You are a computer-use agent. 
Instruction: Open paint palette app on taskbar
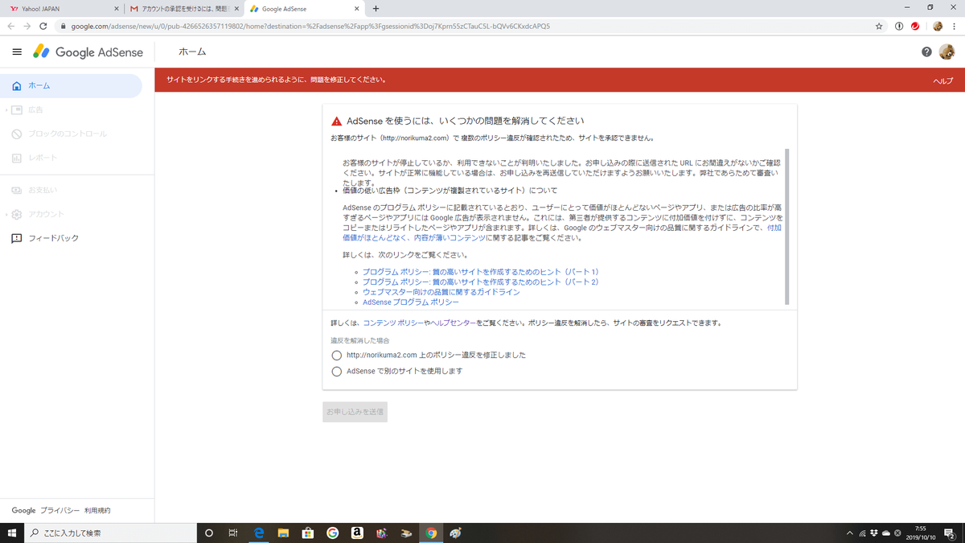(x=456, y=533)
